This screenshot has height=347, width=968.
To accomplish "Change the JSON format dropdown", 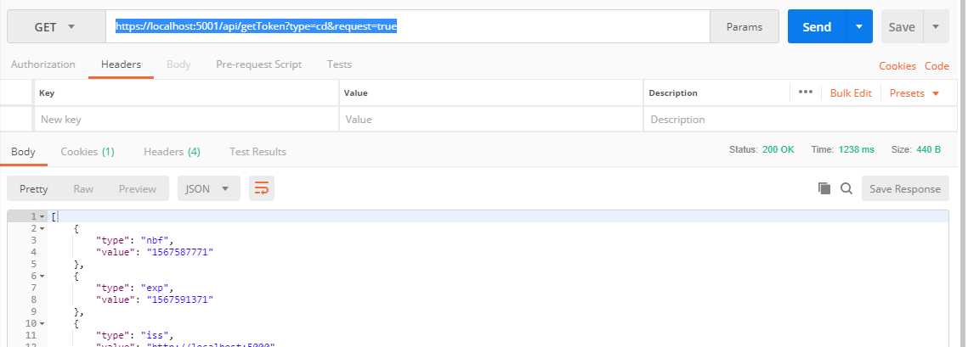I will pos(208,188).
